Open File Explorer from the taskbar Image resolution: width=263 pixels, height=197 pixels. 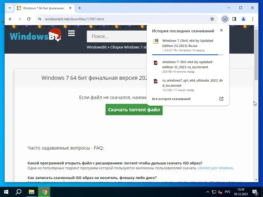pyautogui.click(x=31, y=192)
